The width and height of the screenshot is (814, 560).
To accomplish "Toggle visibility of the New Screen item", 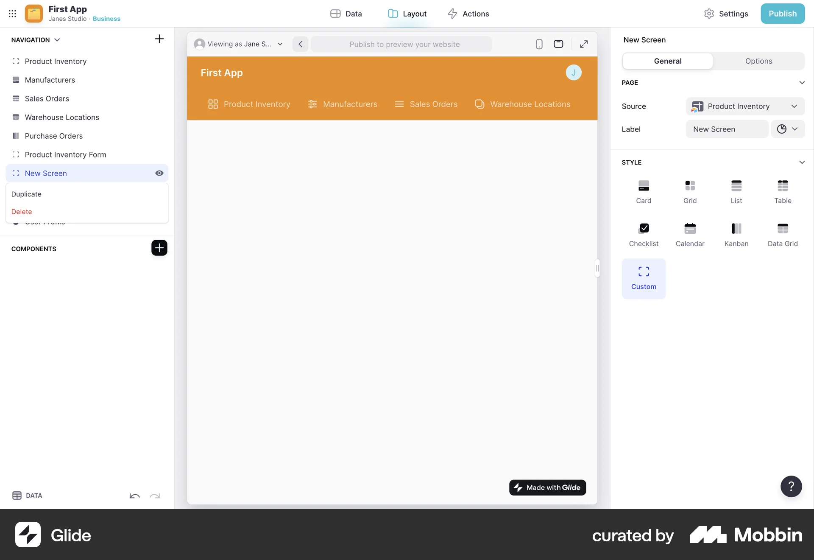I will [x=159, y=173].
